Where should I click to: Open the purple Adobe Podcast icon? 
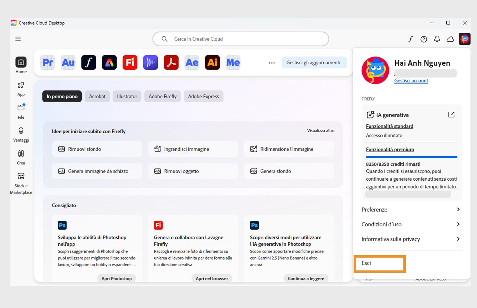click(x=151, y=63)
